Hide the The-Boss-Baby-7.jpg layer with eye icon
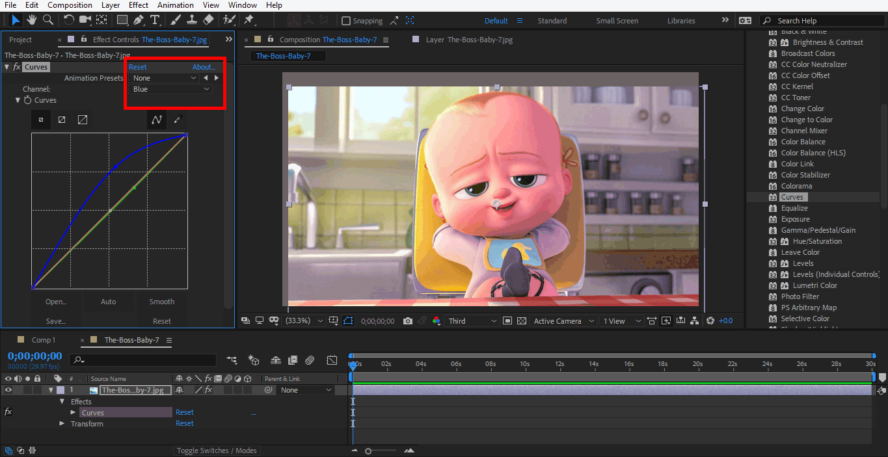Image resolution: width=888 pixels, height=457 pixels. (x=8, y=390)
